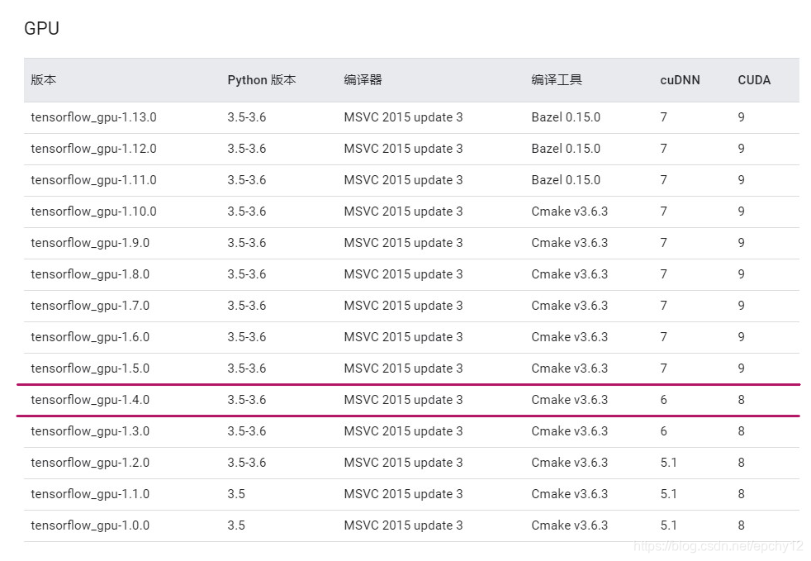Image resolution: width=811 pixels, height=561 pixels.
Task: Select tensorflow_gpu-1.13.0 version cell
Action: 93,117
